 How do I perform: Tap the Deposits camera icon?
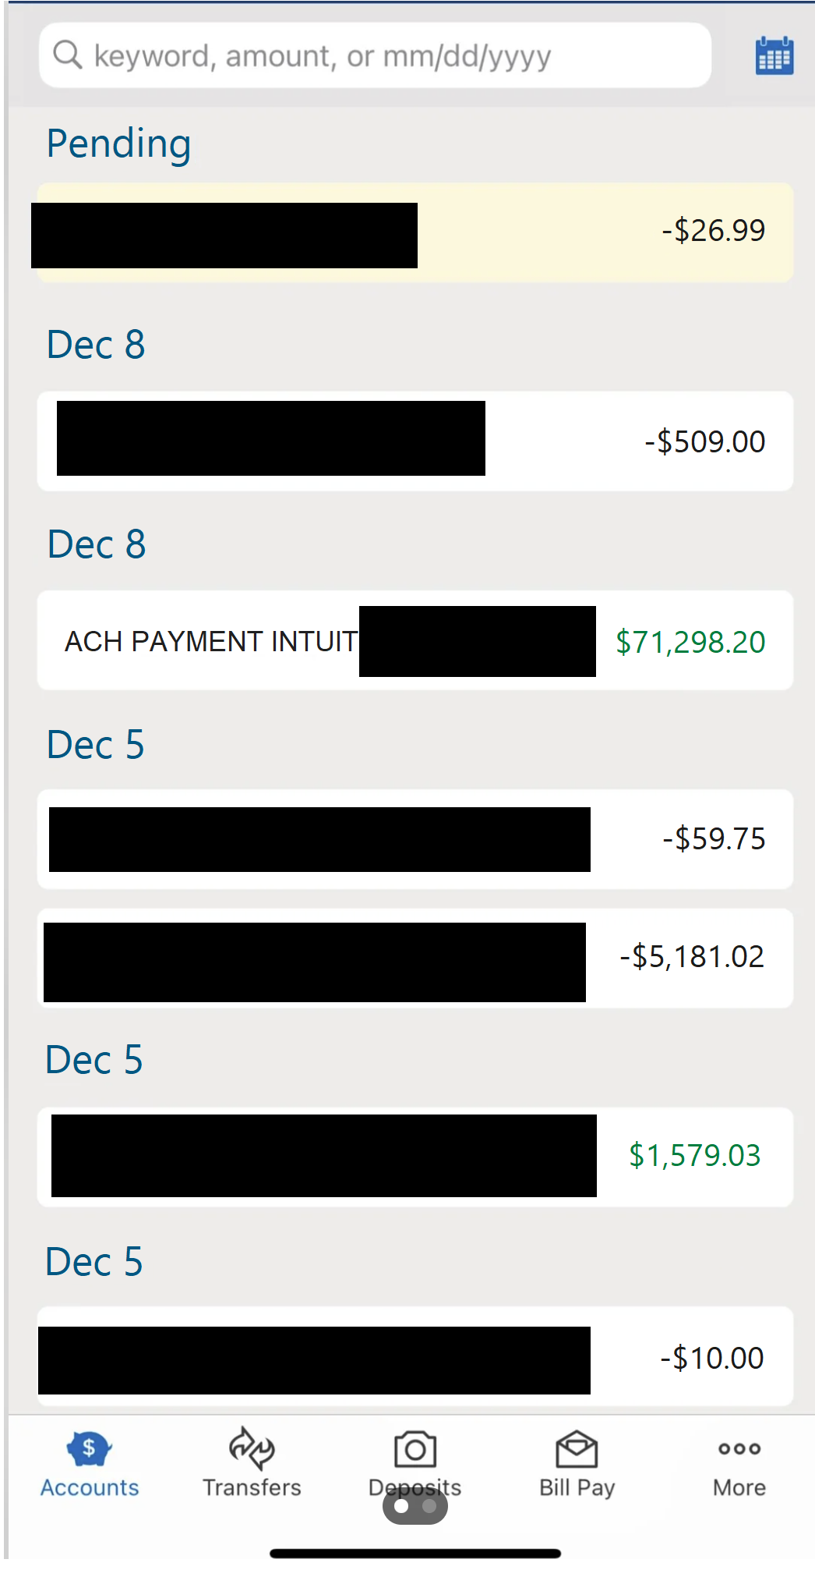click(x=415, y=1450)
